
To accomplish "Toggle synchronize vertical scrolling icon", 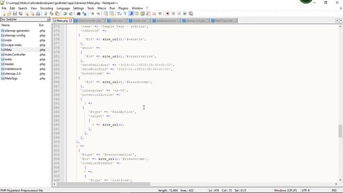I will coord(106,13).
